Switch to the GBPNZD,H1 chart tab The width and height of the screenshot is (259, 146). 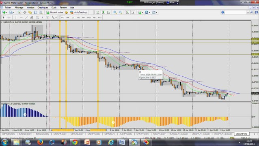coord(110,134)
